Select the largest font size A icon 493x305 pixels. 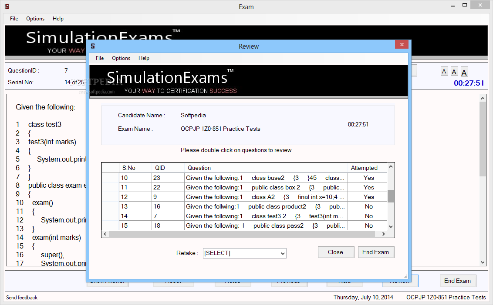[464, 72]
